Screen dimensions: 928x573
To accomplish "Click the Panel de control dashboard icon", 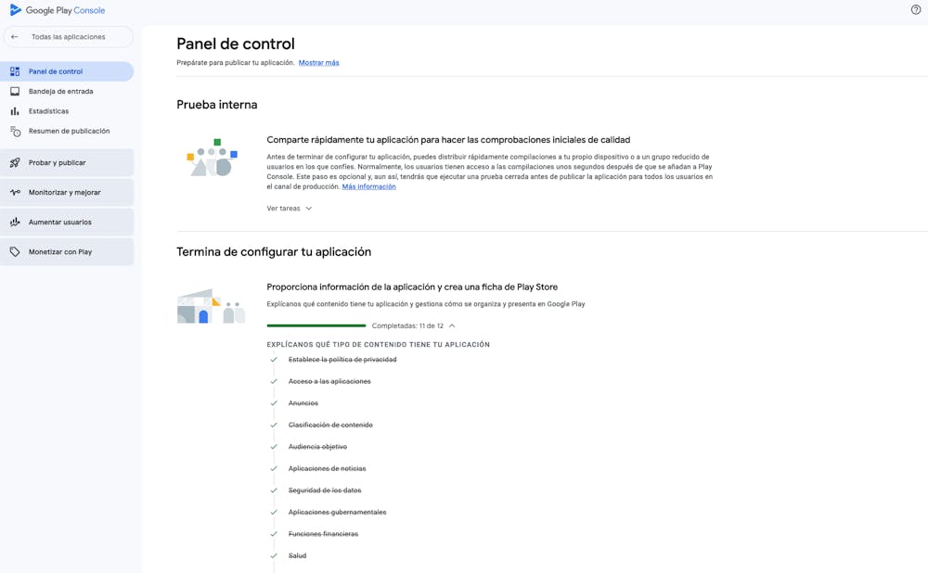I will (15, 71).
